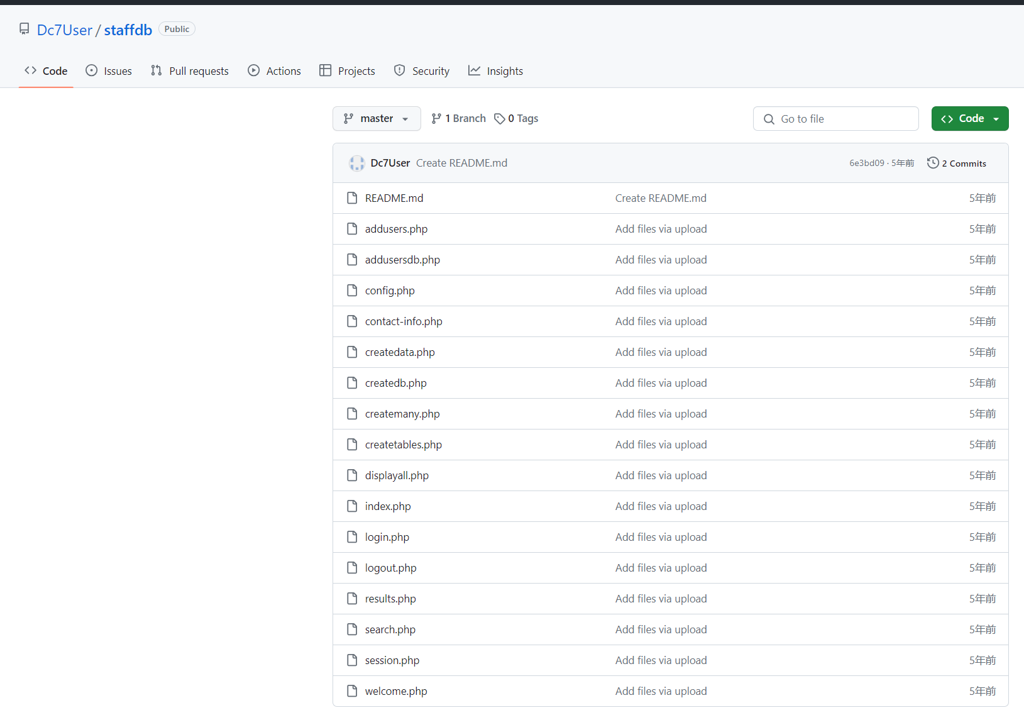This screenshot has width=1024, height=715.
Task: Click the file icon for index.php
Action: click(x=352, y=506)
